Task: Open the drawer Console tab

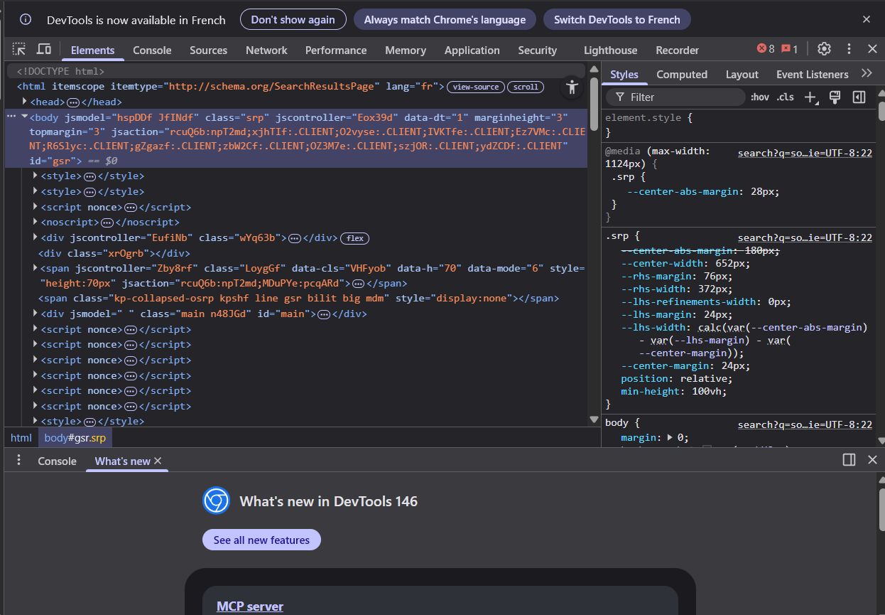Action: pos(57,461)
